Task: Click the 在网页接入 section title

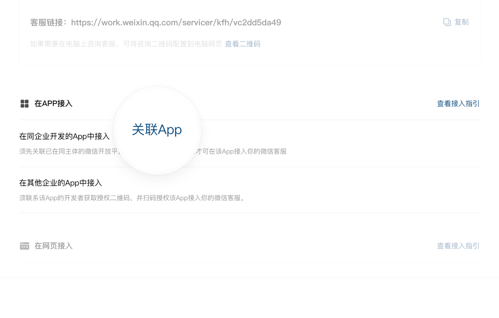Action: pyautogui.click(x=53, y=246)
